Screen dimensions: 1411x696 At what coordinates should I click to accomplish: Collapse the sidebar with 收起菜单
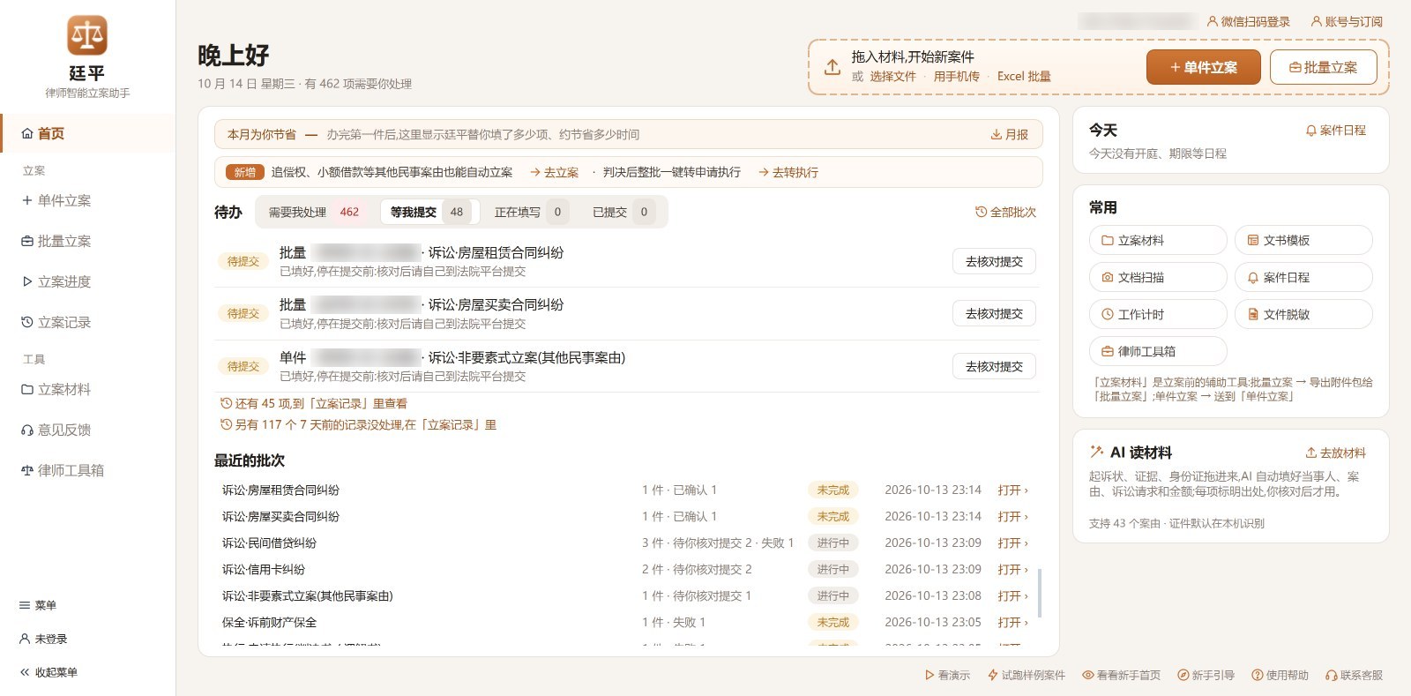(x=49, y=672)
